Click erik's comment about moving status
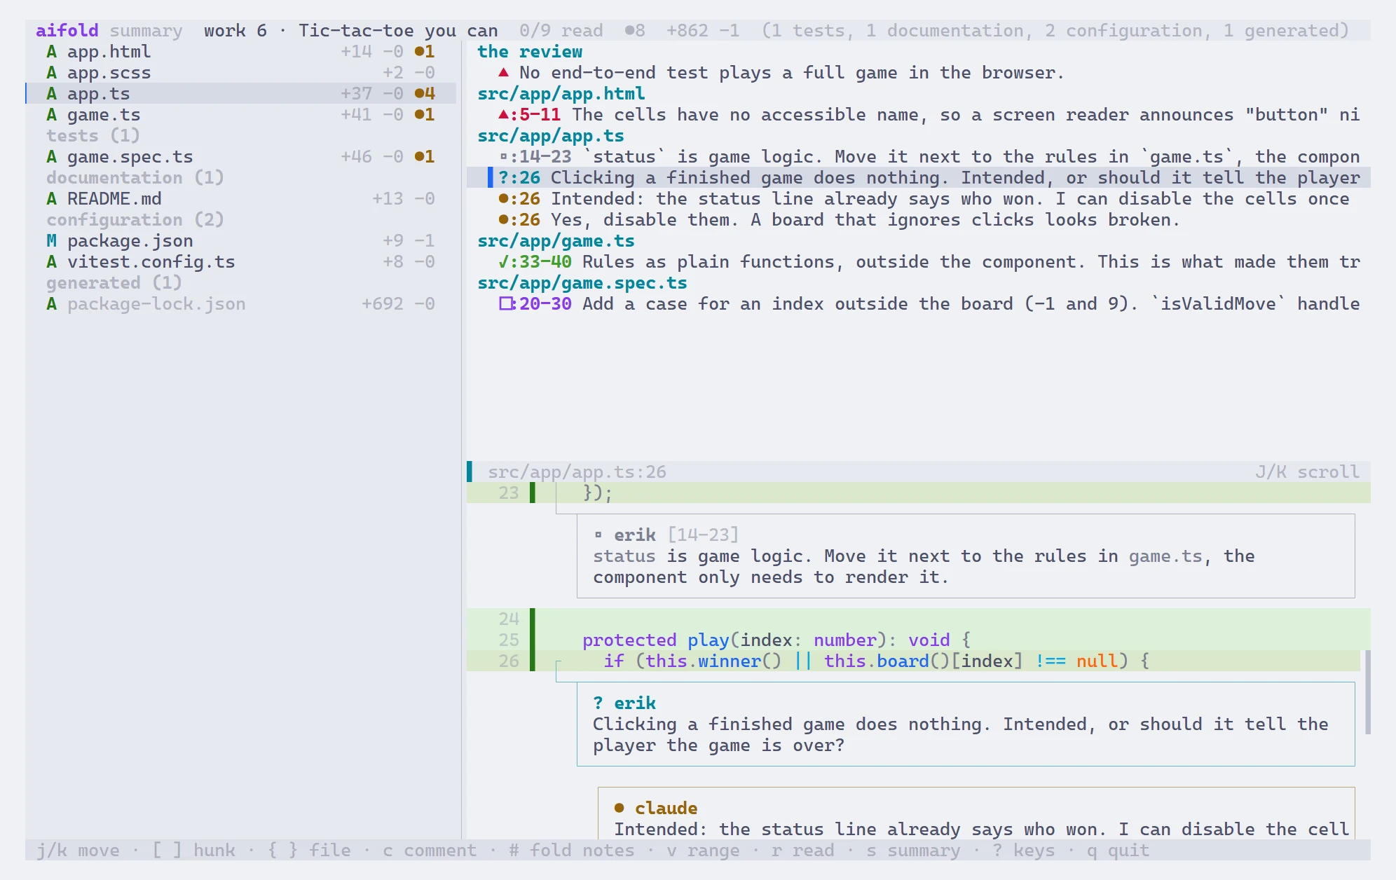 (966, 556)
